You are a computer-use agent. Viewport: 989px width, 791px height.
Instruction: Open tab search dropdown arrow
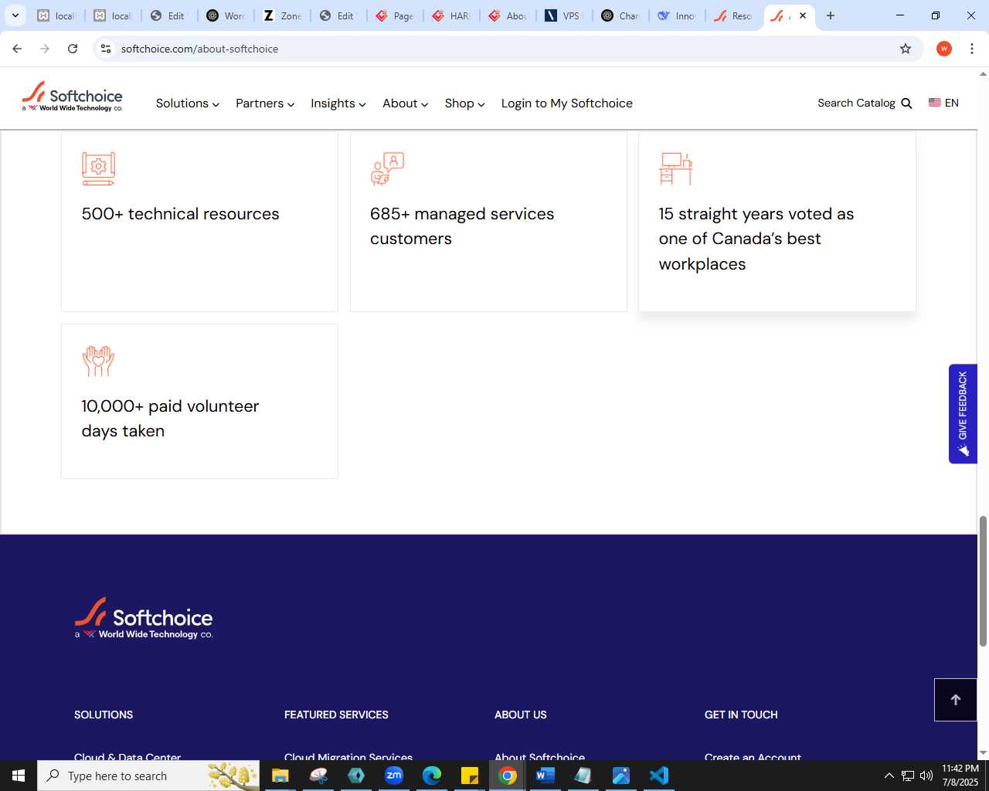pyautogui.click(x=15, y=15)
